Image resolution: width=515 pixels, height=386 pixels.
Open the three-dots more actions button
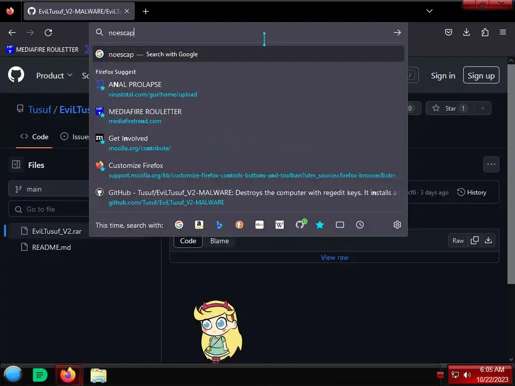[491, 164]
